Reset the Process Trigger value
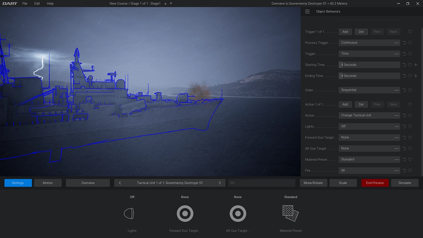The image size is (423, 238). pos(404,43)
